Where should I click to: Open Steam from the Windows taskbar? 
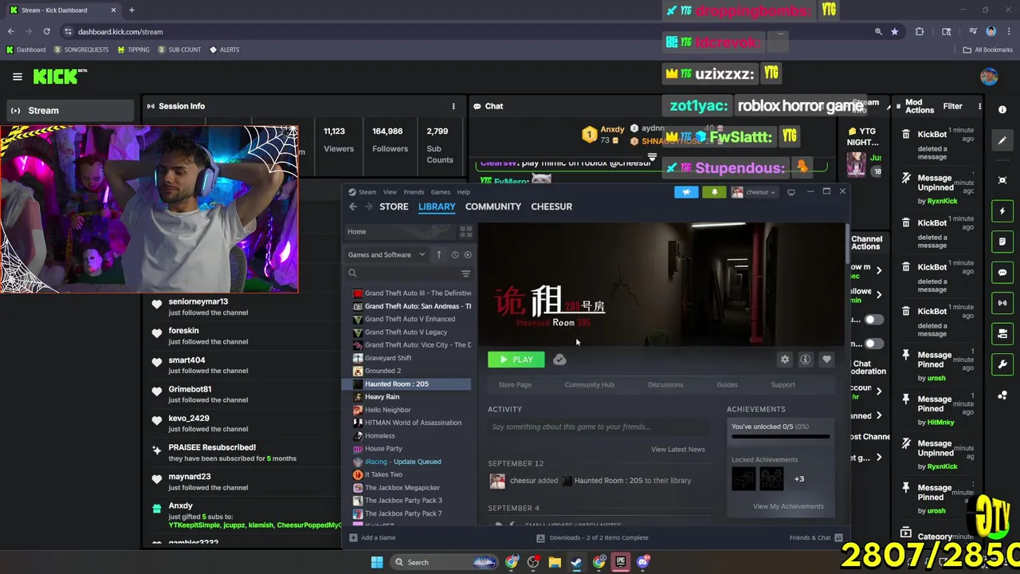[576, 562]
